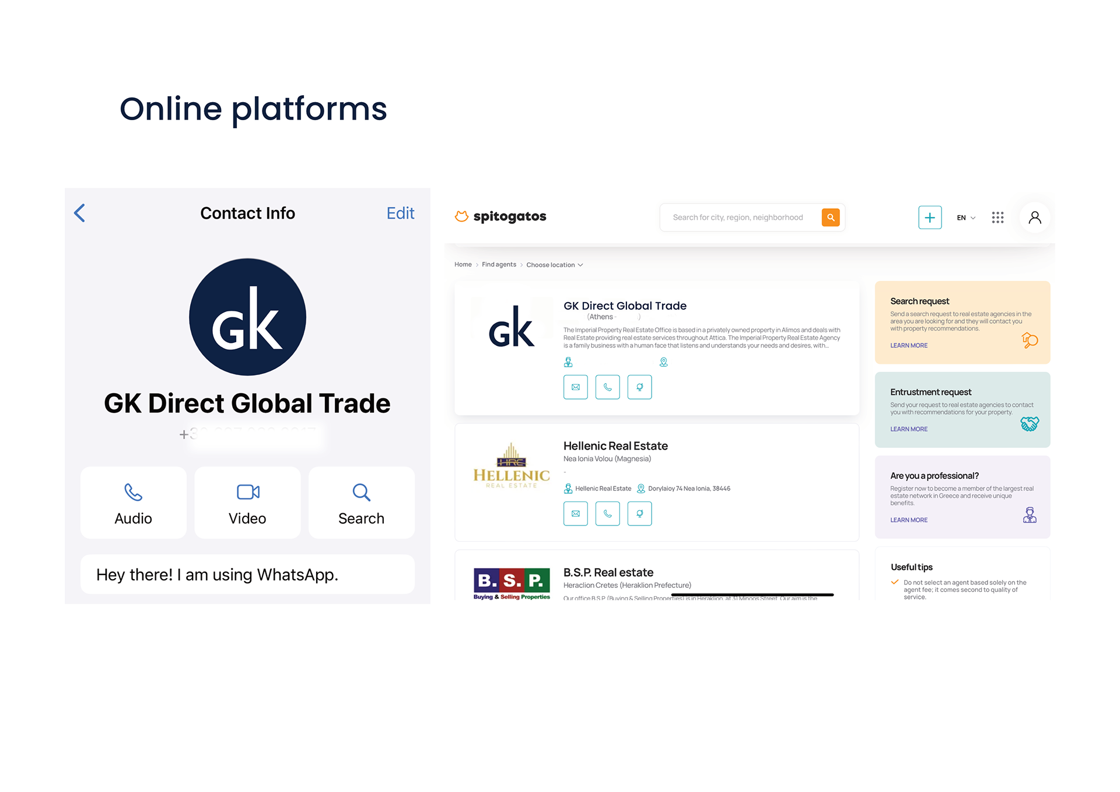Open the apps grid menu icon
Screen dimensions: 1120x792
tap(998, 218)
